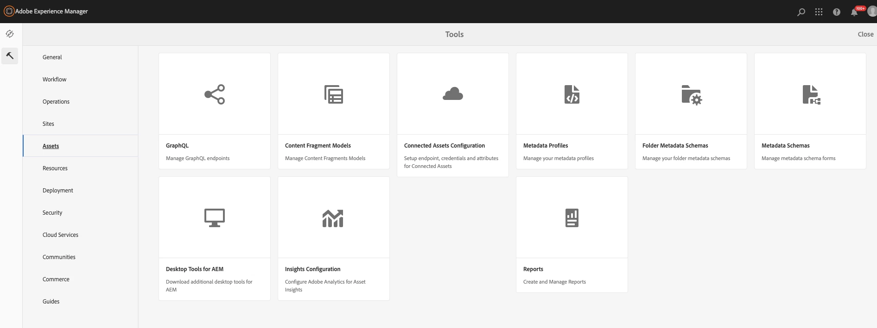This screenshot has width=877, height=328.
Task: Click the Metadata Profiles code-file icon
Action: [x=572, y=94]
